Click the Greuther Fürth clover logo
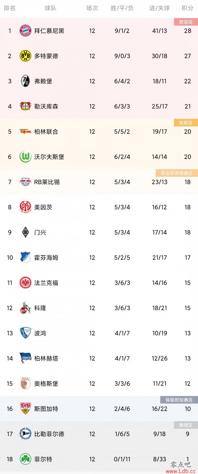The height and width of the screenshot is (474, 198). (x=25, y=459)
